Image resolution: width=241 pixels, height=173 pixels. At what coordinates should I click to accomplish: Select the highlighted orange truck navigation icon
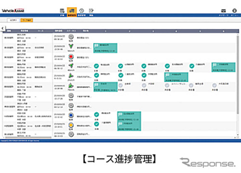pyautogui.click(x=72, y=11)
